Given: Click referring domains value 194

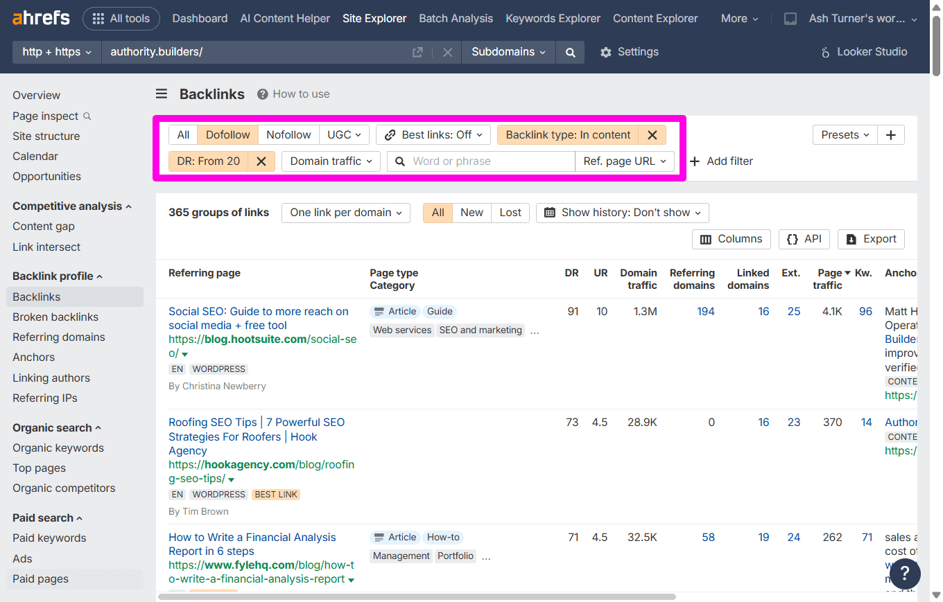Looking at the screenshot, I should (706, 312).
